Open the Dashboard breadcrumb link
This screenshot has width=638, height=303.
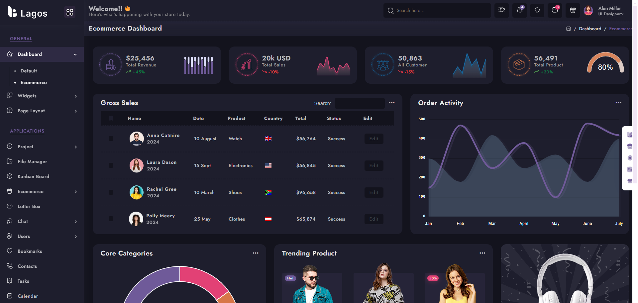[590, 29]
